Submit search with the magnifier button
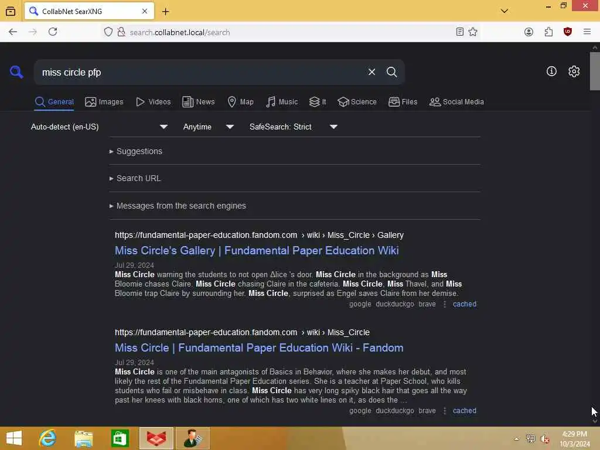This screenshot has width=600, height=450. 391,72
